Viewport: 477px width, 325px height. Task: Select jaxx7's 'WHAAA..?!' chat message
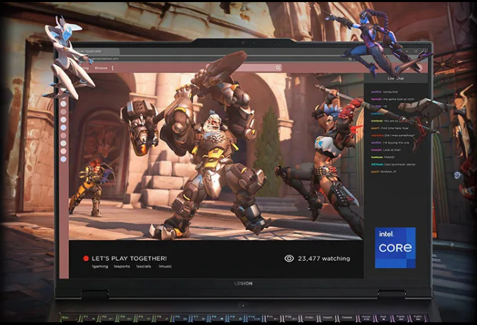click(383, 172)
